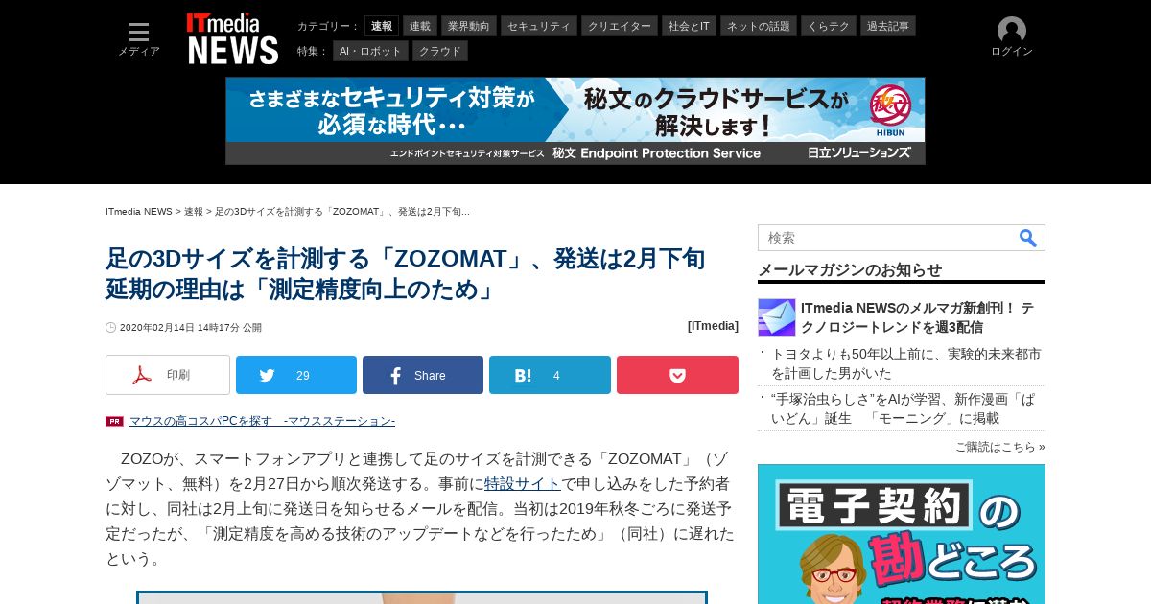Viewport: 1151px width, 604px height.
Task: Open the 連載 category
Action: [x=420, y=26]
